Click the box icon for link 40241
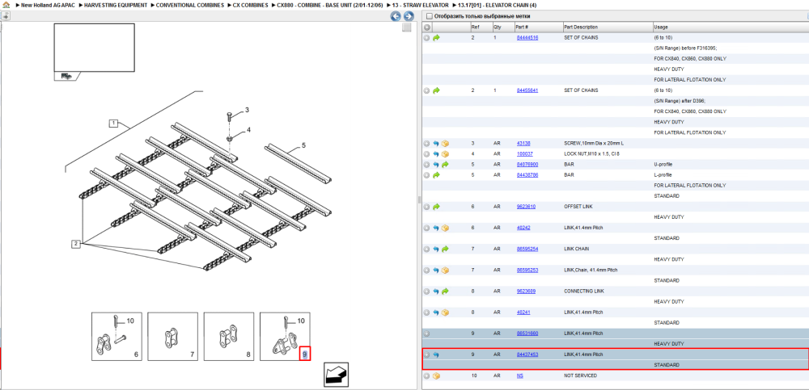This screenshot has width=809, height=390. pyautogui.click(x=445, y=312)
